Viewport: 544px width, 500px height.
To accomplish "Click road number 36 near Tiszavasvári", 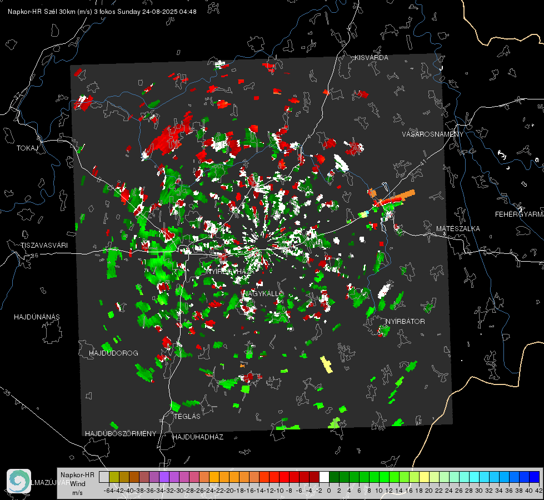I will (34, 256).
